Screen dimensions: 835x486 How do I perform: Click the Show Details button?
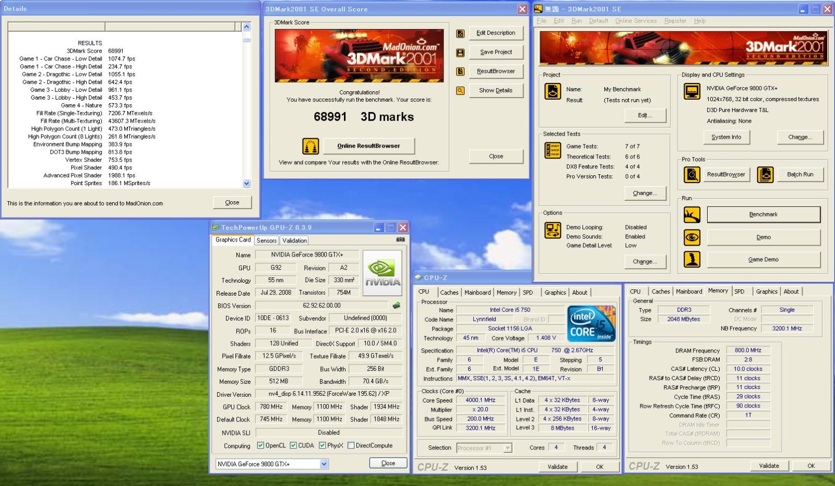(x=496, y=90)
